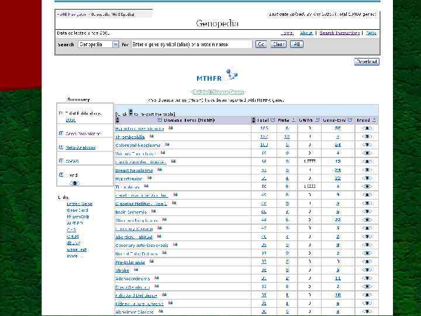Open chart icon next to Brain Ischemia

click(x=154, y=211)
